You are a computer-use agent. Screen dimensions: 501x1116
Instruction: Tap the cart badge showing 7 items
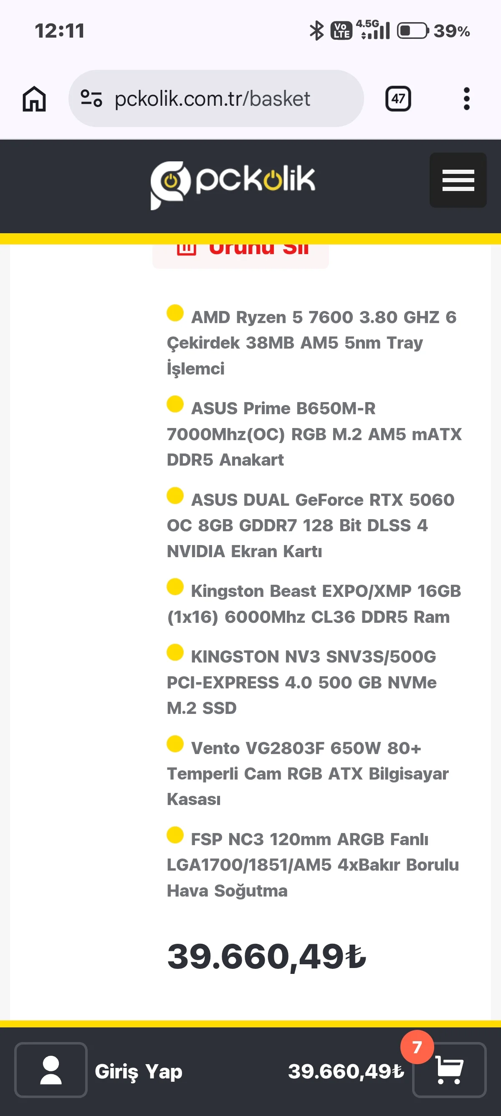pos(417,1047)
